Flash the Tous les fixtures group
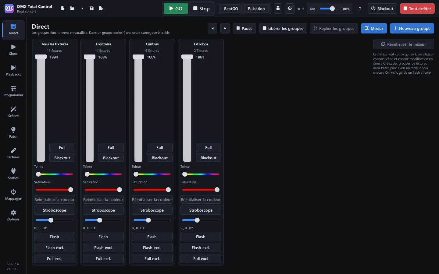Screen dimensions: 439x274 point(55,237)
